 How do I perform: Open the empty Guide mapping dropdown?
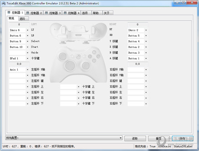[19, 53]
